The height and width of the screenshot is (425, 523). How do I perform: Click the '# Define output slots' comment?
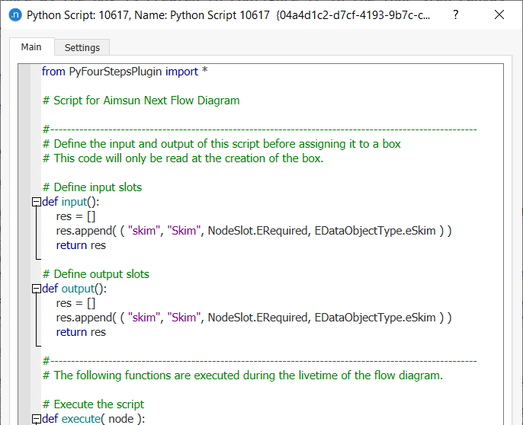pos(96,274)
